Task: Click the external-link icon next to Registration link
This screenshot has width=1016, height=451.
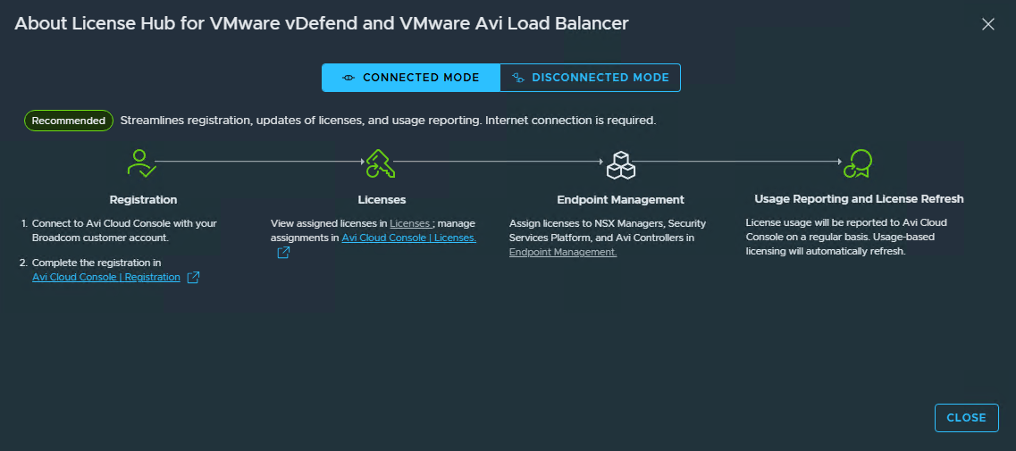Action: click(193, 278)
